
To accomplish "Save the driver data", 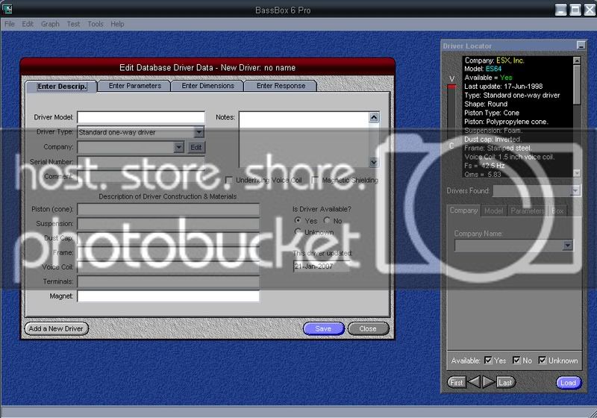I will coord(324,328).
